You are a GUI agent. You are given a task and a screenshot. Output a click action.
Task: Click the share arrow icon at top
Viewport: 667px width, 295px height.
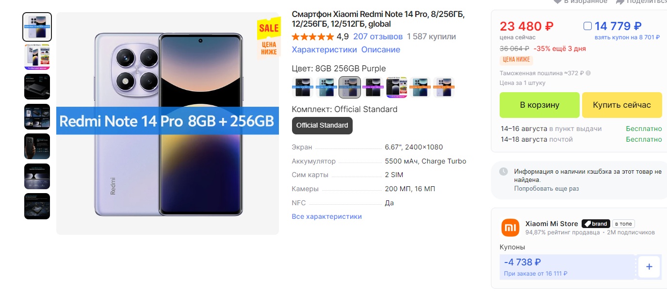pos(620,1)
